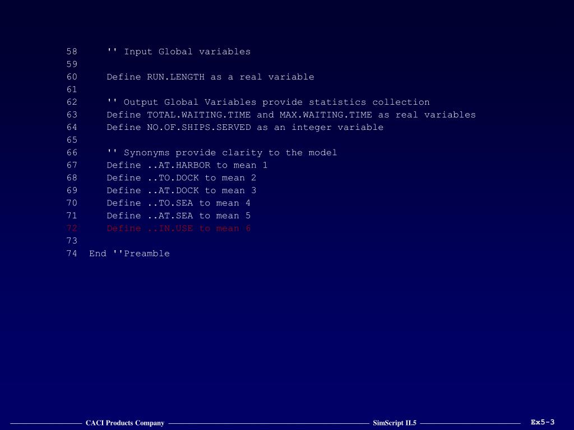574x430 pixels.
Task: Select the line "Define RUN.LENGTH as a real variable"
Action: [x=211, y=77]
